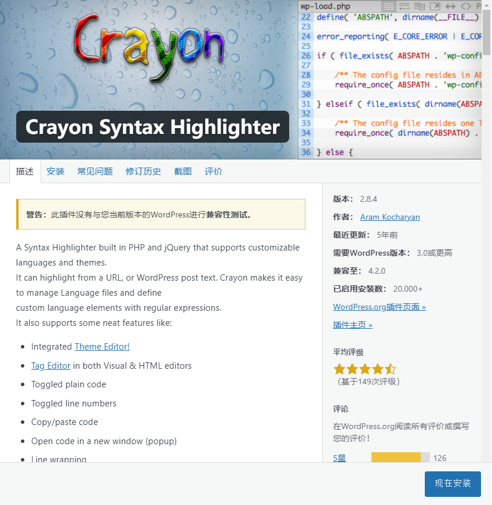Show the 截图 tab

tap(183, 172)
